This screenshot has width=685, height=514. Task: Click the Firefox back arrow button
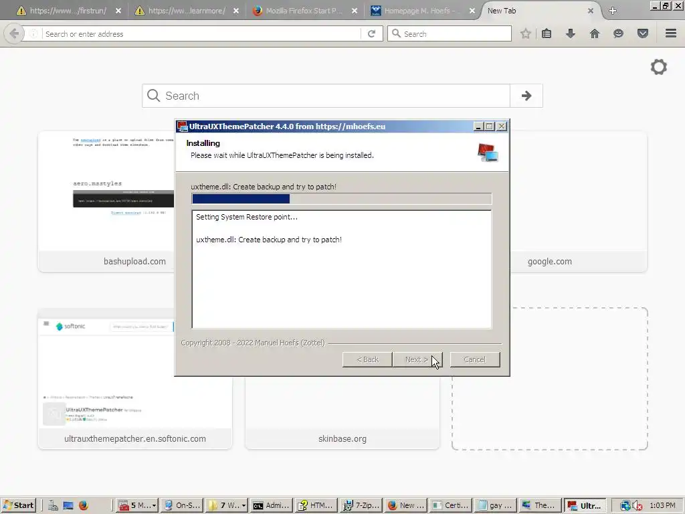click(14, 33)
